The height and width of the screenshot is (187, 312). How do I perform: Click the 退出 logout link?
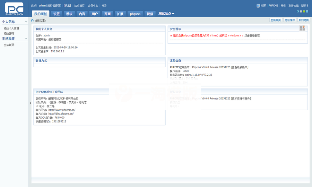67,6
